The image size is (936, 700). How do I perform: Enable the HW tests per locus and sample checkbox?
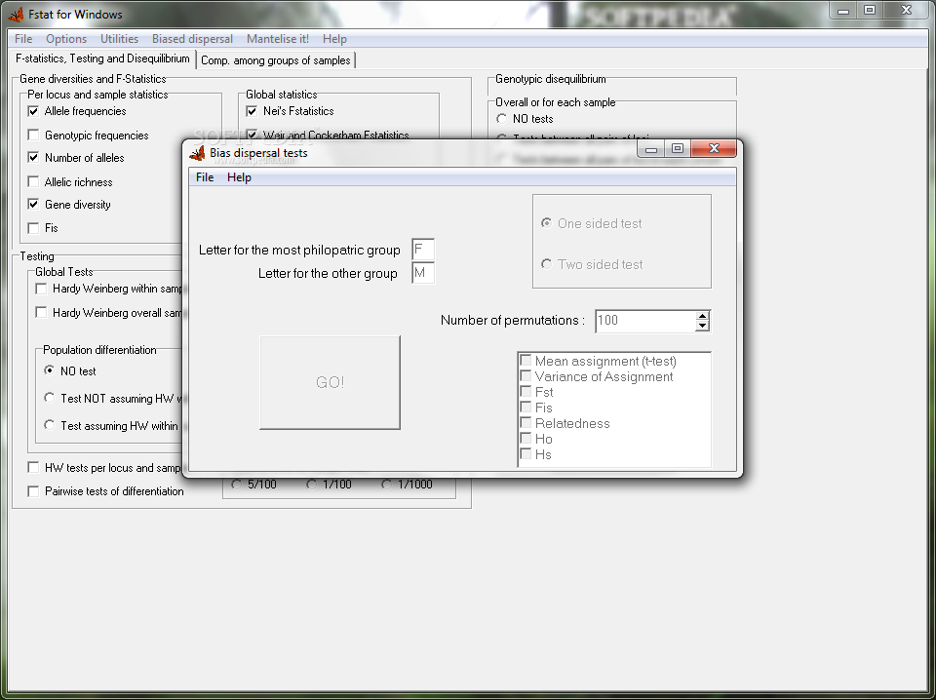pos(33,468)
